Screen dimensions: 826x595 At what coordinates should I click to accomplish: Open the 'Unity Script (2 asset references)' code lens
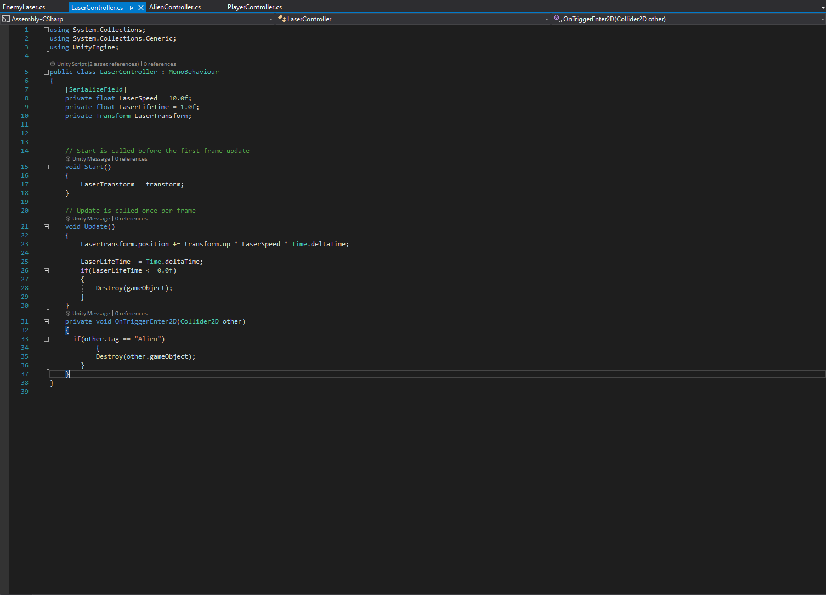coord(98,64)
